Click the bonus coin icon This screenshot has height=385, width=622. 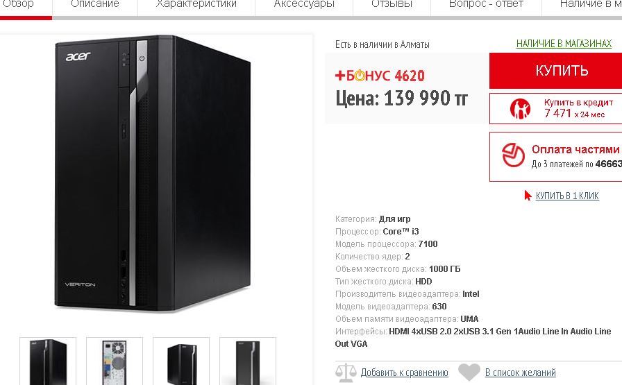pos(360,76)
